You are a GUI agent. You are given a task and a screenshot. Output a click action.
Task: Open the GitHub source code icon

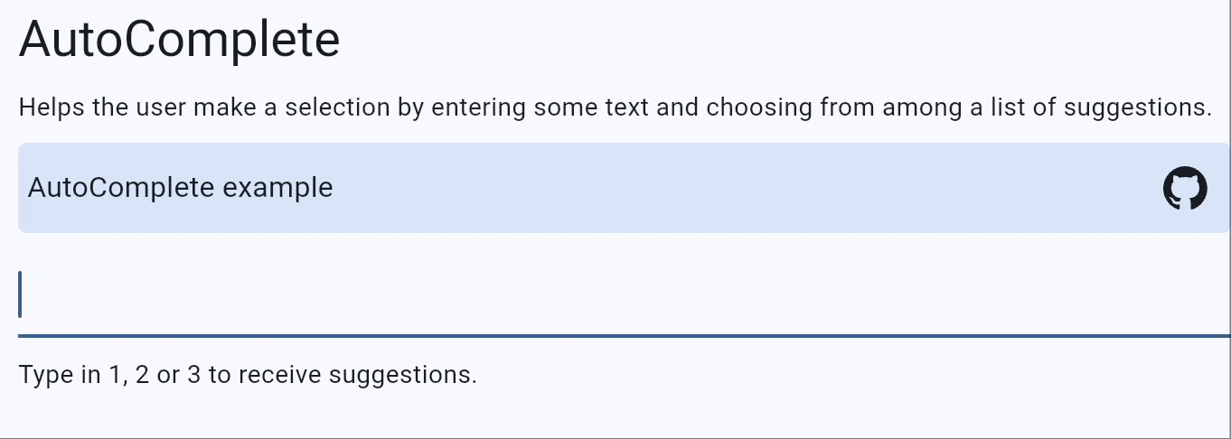[1184, 188]
